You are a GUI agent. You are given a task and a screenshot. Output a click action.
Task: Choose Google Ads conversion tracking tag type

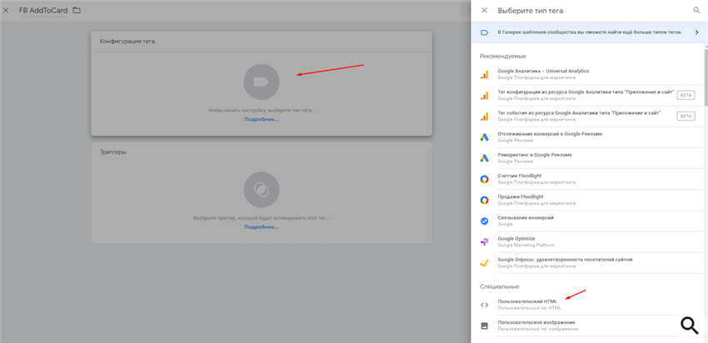tap(550, 137)
